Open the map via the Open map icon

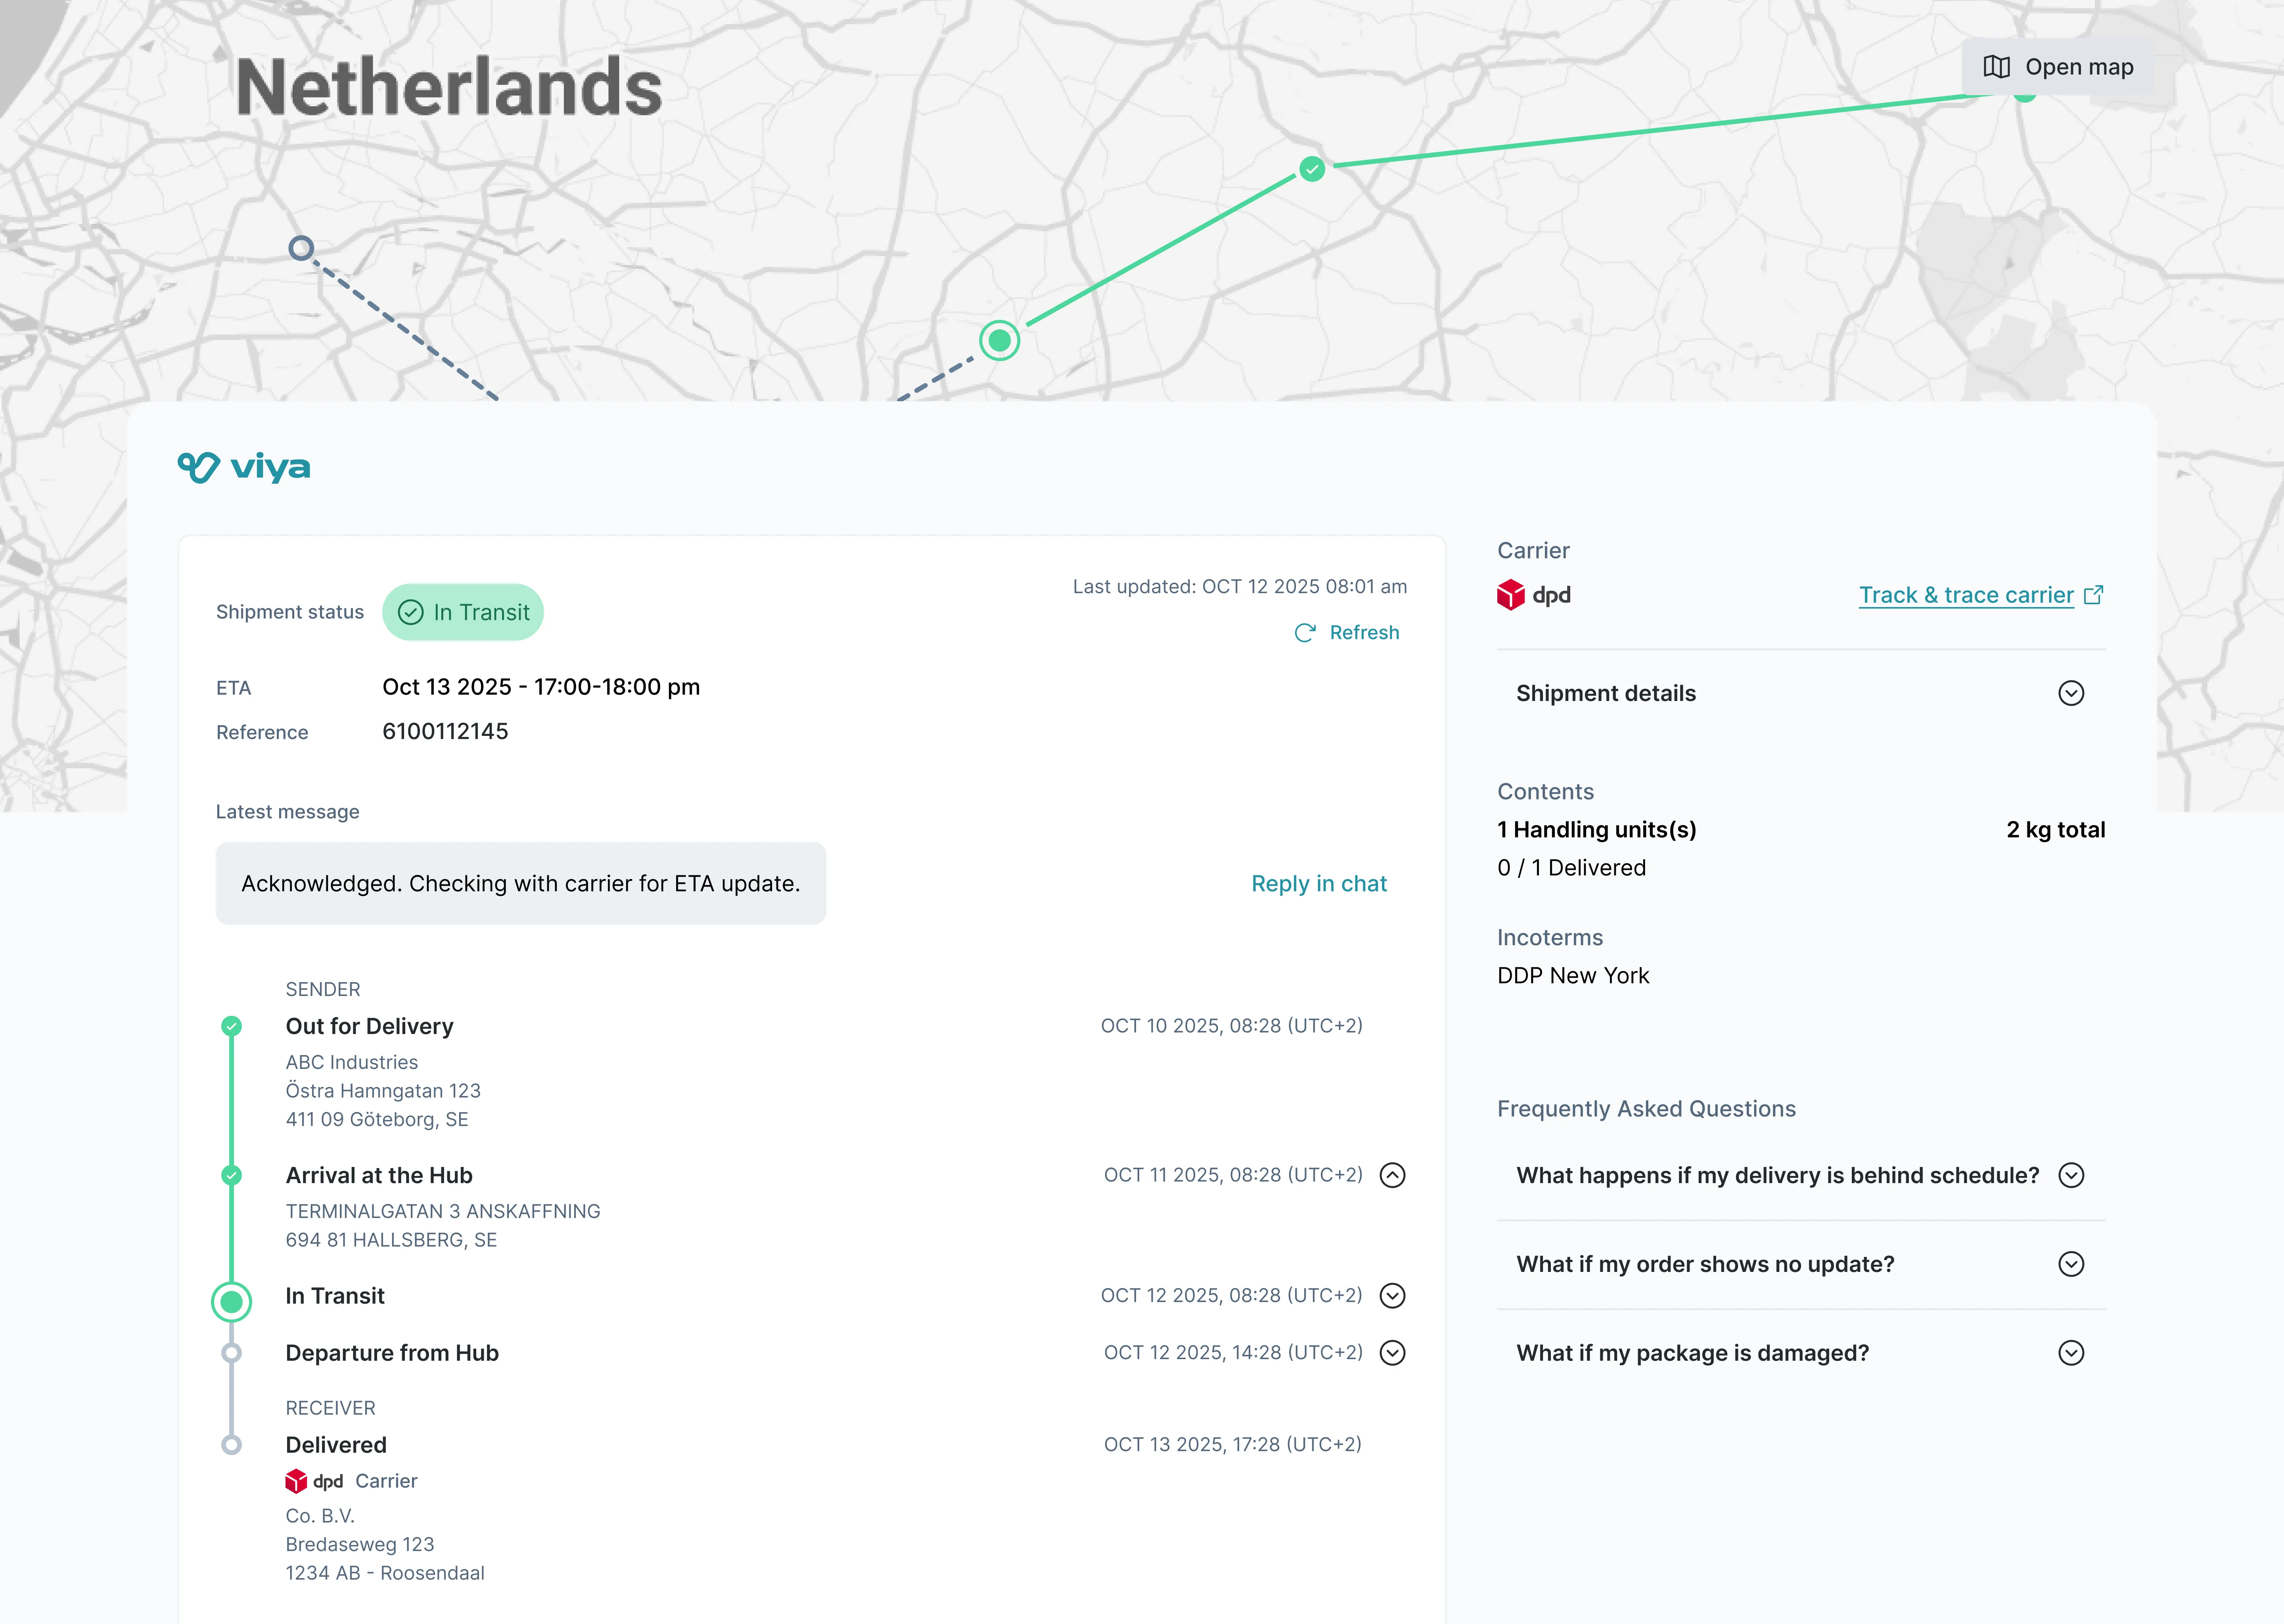tap(1996, 67)
